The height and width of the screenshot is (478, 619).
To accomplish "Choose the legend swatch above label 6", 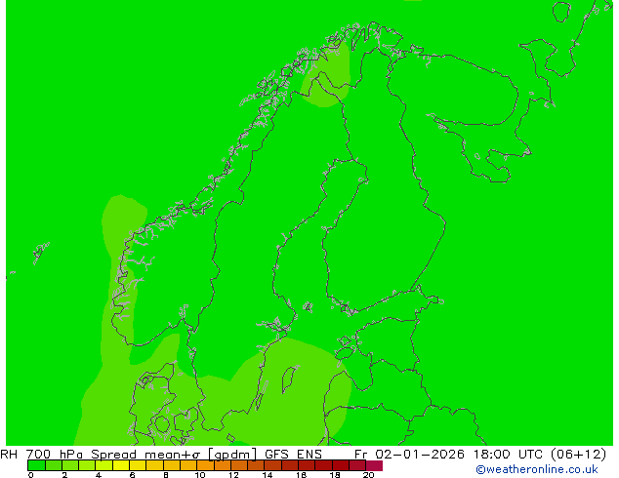I will pyautogui.click(x=138, y=465).
